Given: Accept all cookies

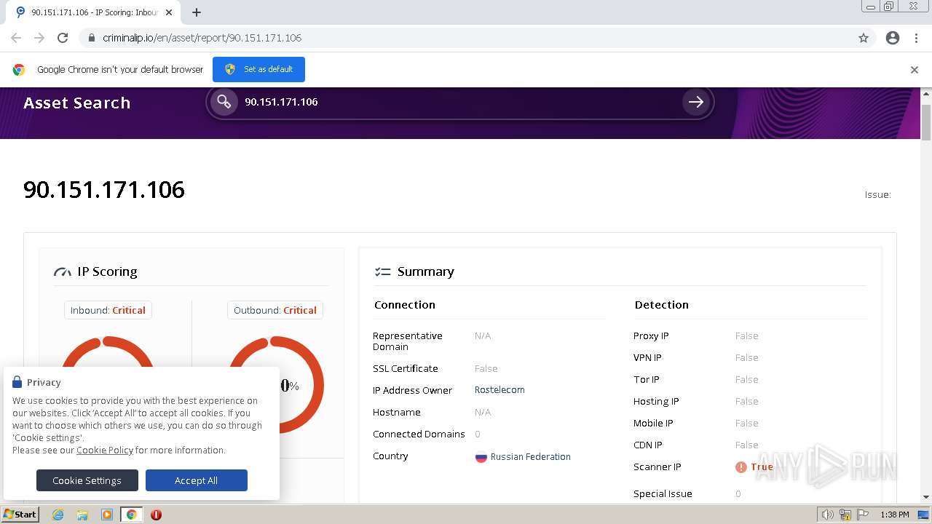Looking at the screenshot, I should click(197, 480).
